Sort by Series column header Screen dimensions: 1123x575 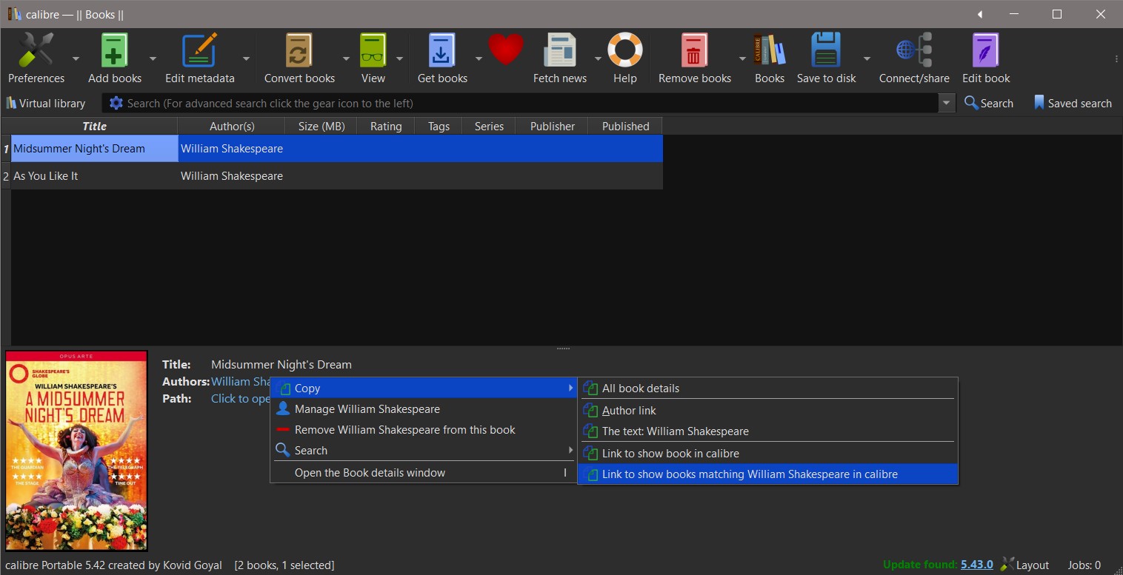(x=489, y=126)
